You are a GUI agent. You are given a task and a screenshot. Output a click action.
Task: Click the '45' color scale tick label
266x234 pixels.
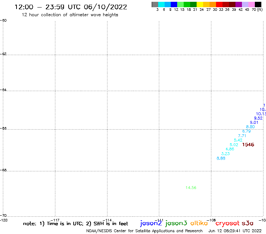click(247, 10)
